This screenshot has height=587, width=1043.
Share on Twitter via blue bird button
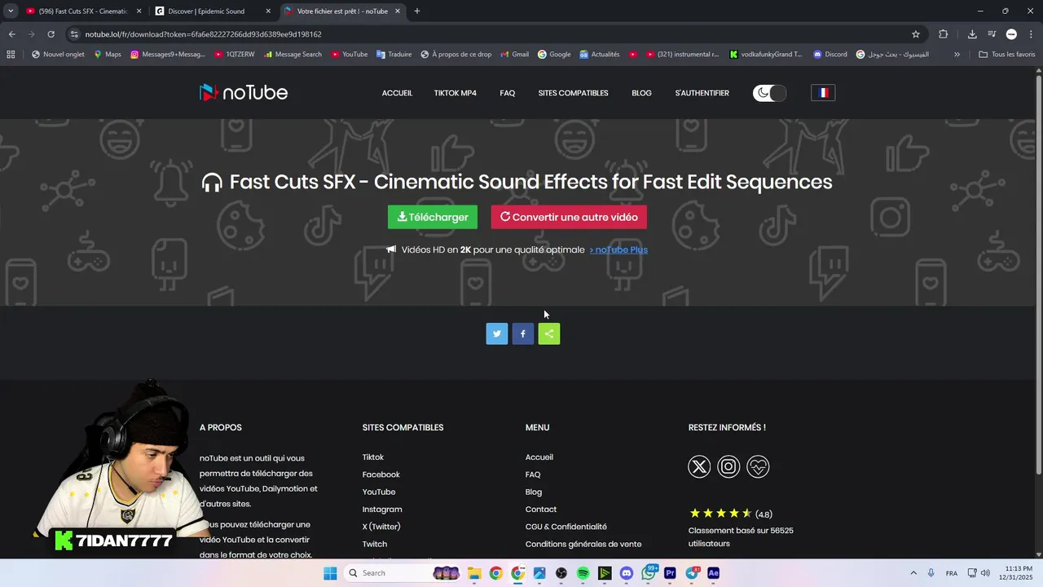click(497, 333)
